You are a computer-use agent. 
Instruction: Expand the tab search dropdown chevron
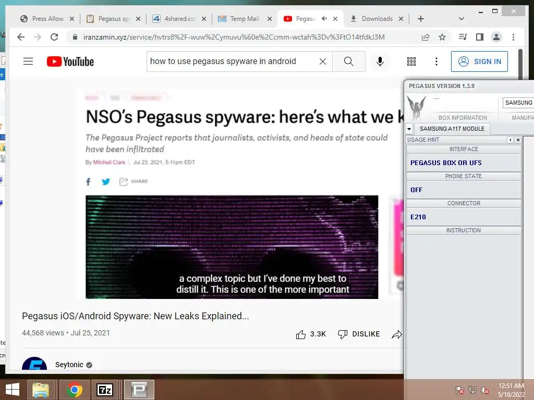[x=462, y=19]
